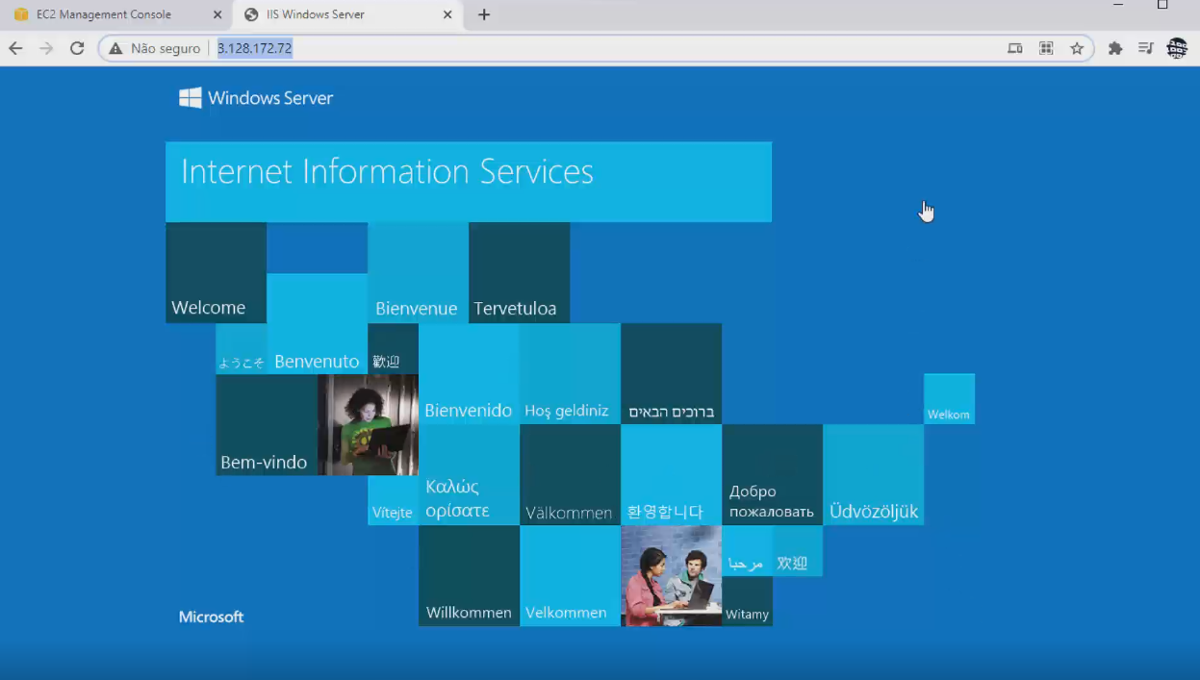Reload the IIS page

point(77,48)
